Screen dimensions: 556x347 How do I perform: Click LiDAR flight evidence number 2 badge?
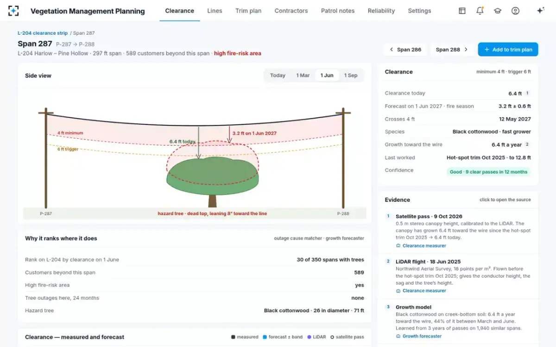pos(388,261)
